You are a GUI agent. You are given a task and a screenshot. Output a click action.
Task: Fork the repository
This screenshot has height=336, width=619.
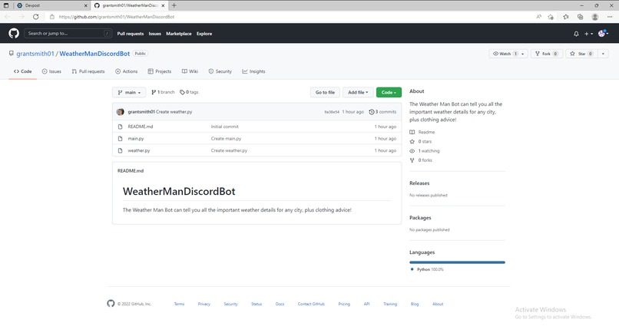pyautogui.click(x=547, y=54)
